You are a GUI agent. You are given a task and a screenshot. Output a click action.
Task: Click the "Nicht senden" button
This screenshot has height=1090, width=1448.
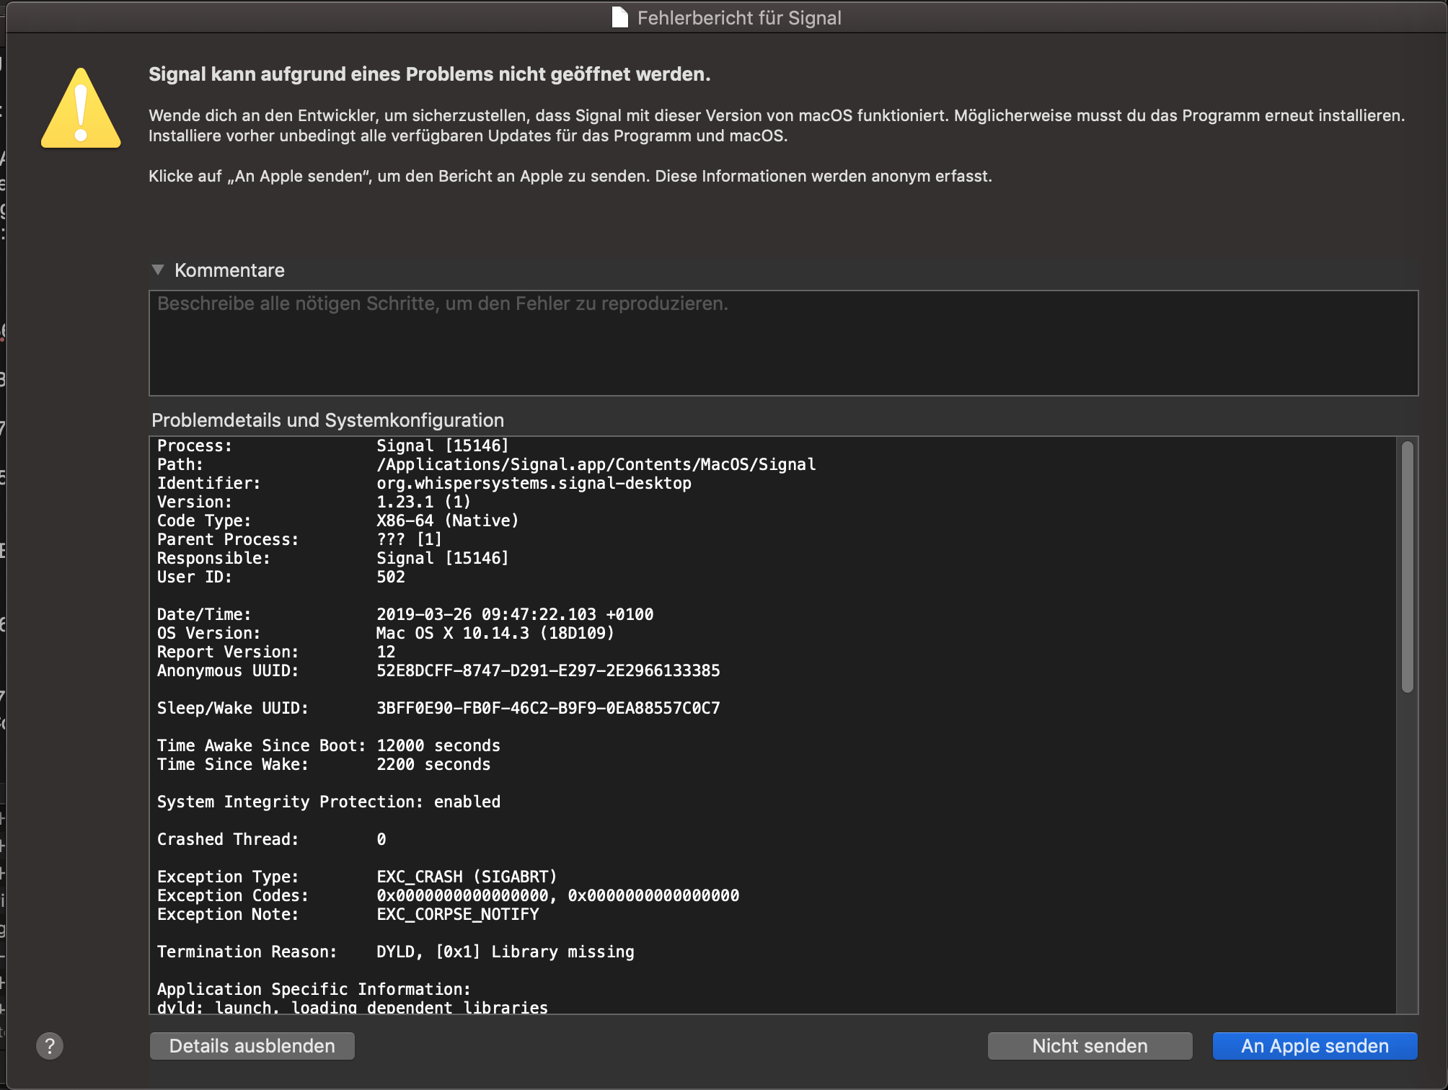pos(1089,1045)
